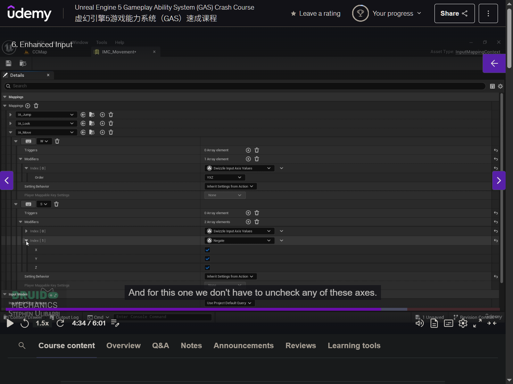The image size is (513, 384).
Task: Open the transcript panel
Action: point(434,324)
